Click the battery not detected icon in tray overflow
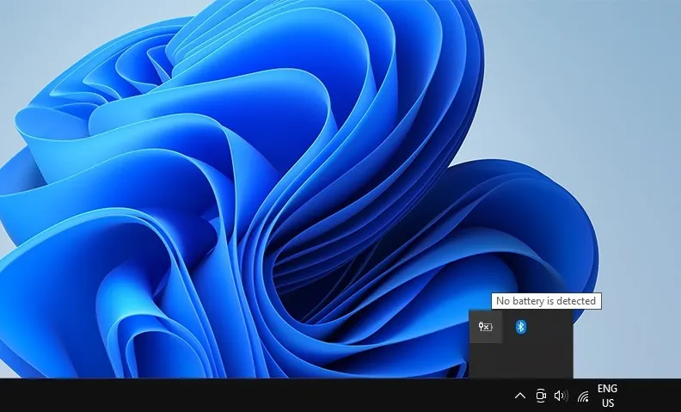 (486, 326)
